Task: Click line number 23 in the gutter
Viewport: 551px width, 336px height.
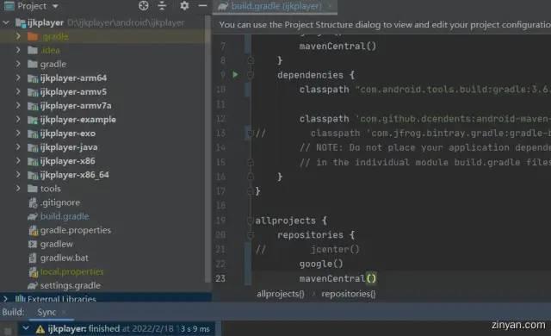Action: [220, 278]
